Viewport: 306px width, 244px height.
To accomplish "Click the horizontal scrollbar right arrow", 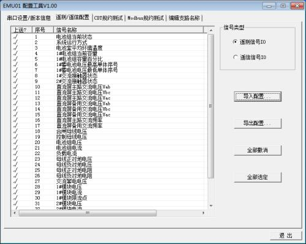I will click(x=203, y=213).
